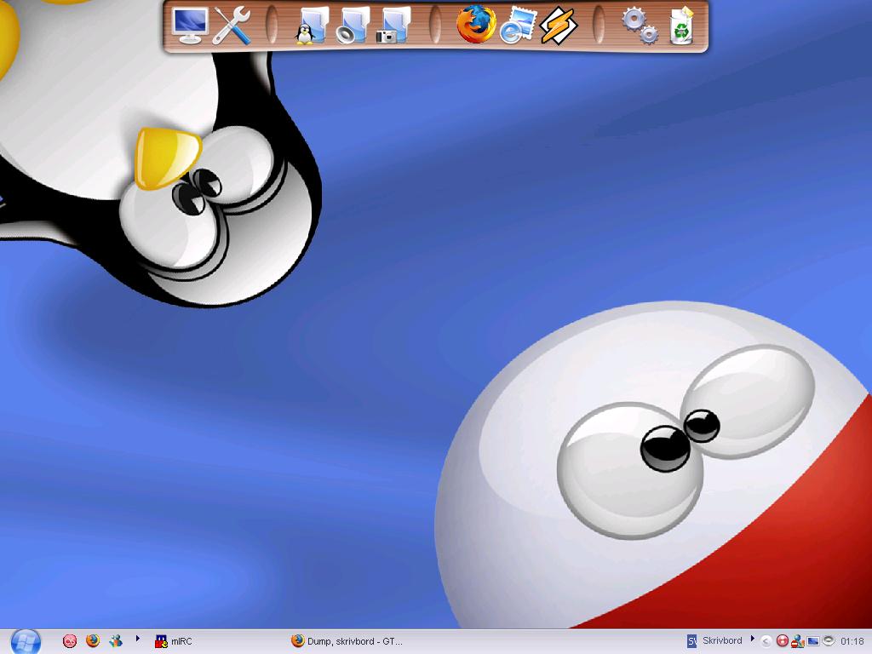Open the computer monitor icon in the dock
Viewport: 872px width, 654px height.
(x=190, y=26)
